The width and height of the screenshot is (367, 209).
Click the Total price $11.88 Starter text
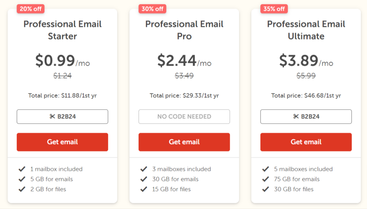point(62,96)
